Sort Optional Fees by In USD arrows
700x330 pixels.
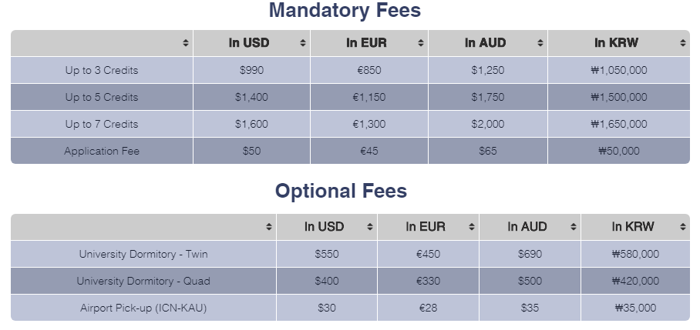click(369, 227)
